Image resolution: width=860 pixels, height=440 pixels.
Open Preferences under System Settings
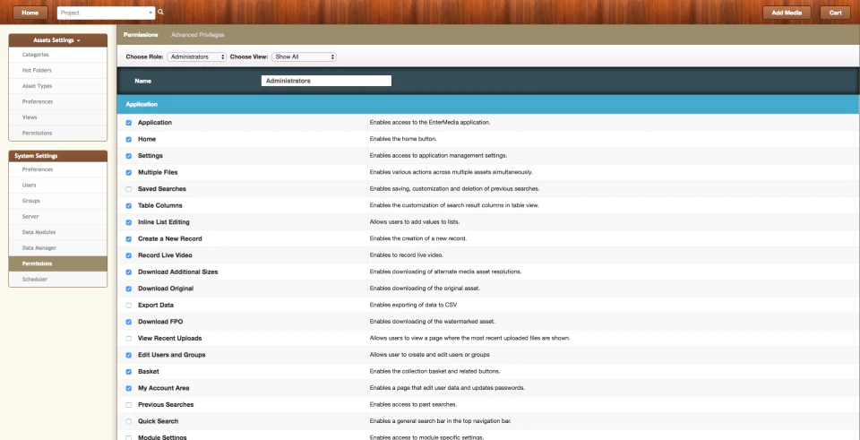pyautogui.click(x=57, y=169)
